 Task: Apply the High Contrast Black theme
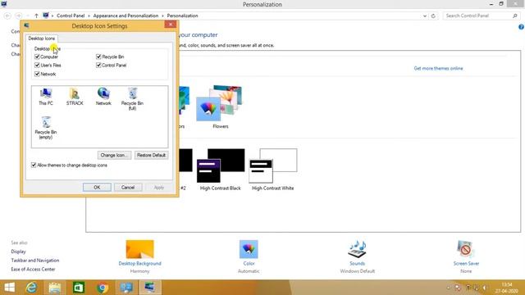221,170
